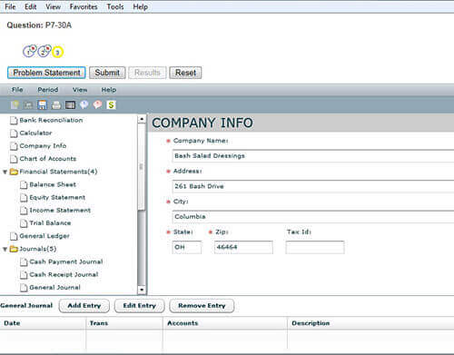
Task: Open question part 1 circle
Action: pyautogui.click(x=29, y=51)
